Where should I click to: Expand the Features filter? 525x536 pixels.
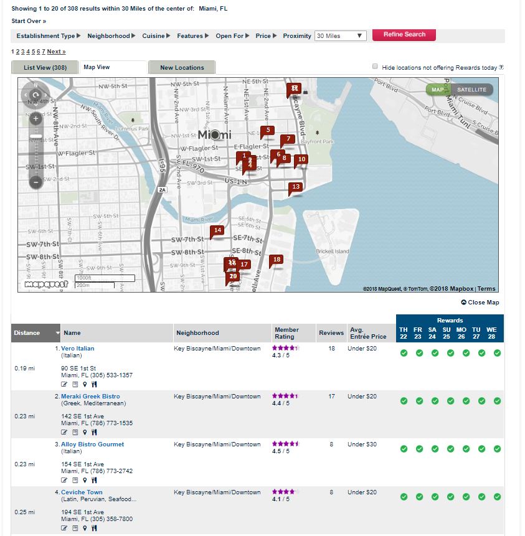tap(192, 36)
